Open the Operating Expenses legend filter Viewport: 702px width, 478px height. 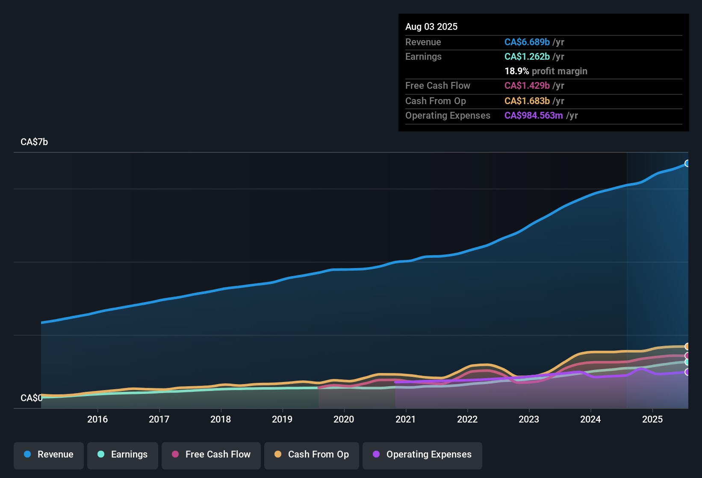422,455
